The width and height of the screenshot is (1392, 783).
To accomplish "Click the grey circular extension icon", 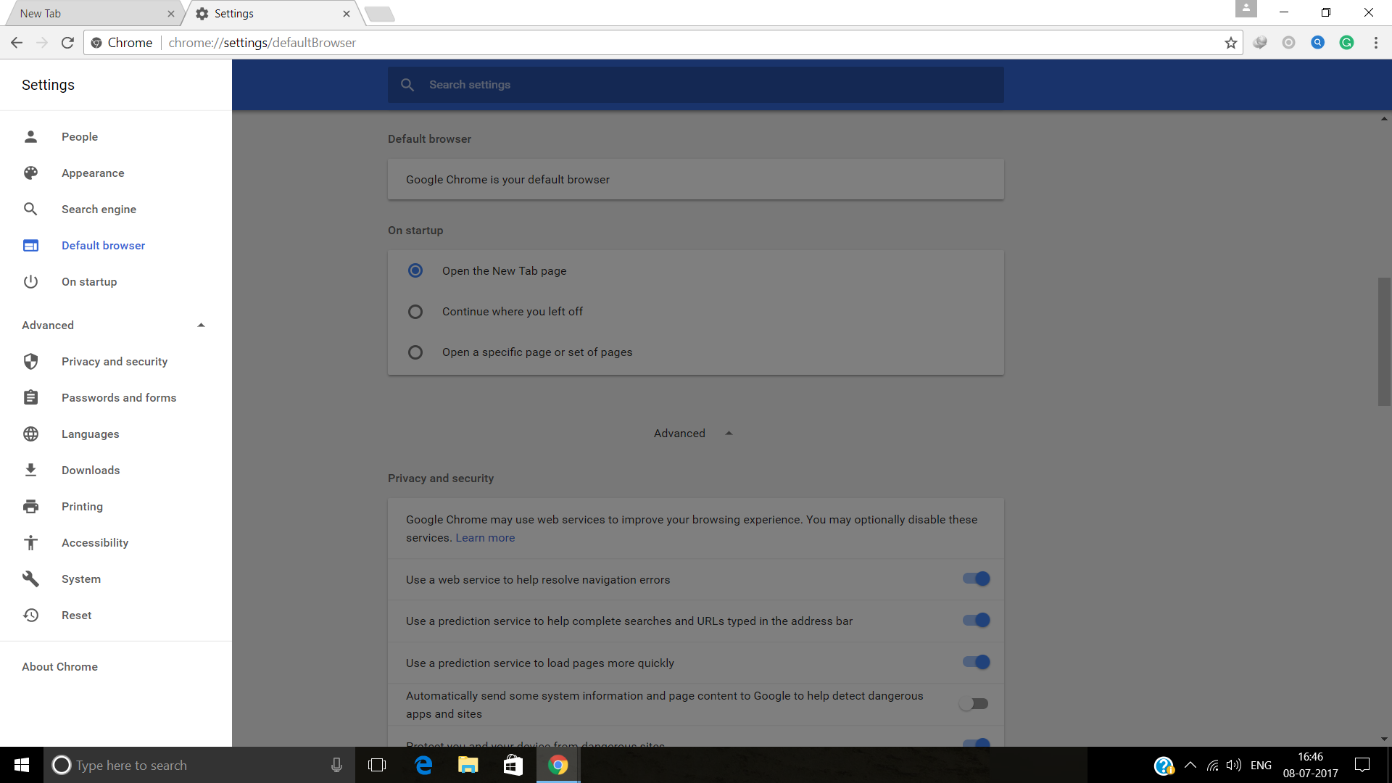I will (1288, 43).
